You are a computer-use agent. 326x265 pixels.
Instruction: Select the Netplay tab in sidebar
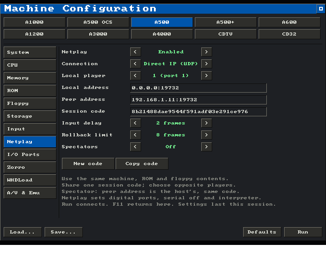pos(30,142)
